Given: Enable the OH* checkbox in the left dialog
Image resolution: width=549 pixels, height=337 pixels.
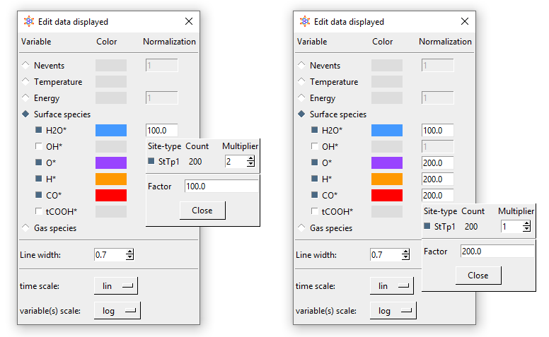Looking at the screenshot, I should (x=40, y=146).
